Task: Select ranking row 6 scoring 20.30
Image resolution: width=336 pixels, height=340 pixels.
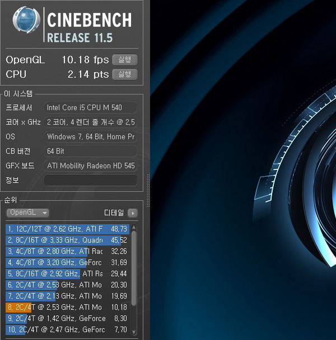Action: tap(68, 285)
